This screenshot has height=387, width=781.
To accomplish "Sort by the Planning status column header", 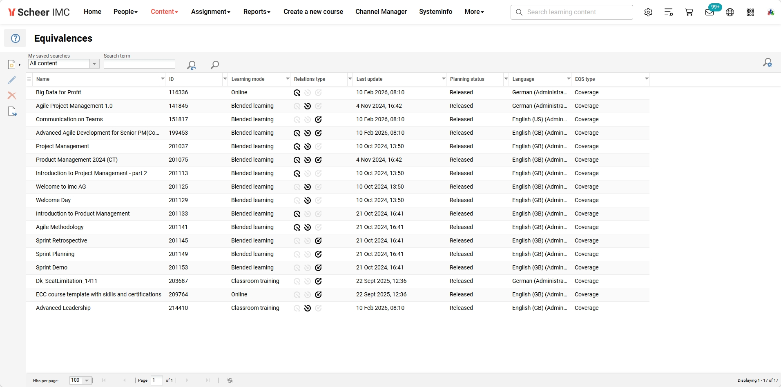I will point(467,79).
